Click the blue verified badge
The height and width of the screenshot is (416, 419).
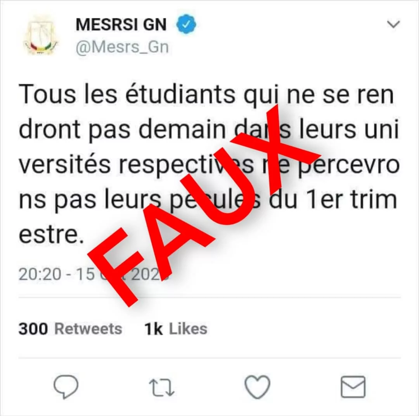coord(186,24)
